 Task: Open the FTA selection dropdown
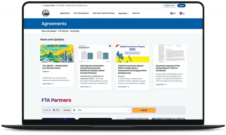coord(101,110)
